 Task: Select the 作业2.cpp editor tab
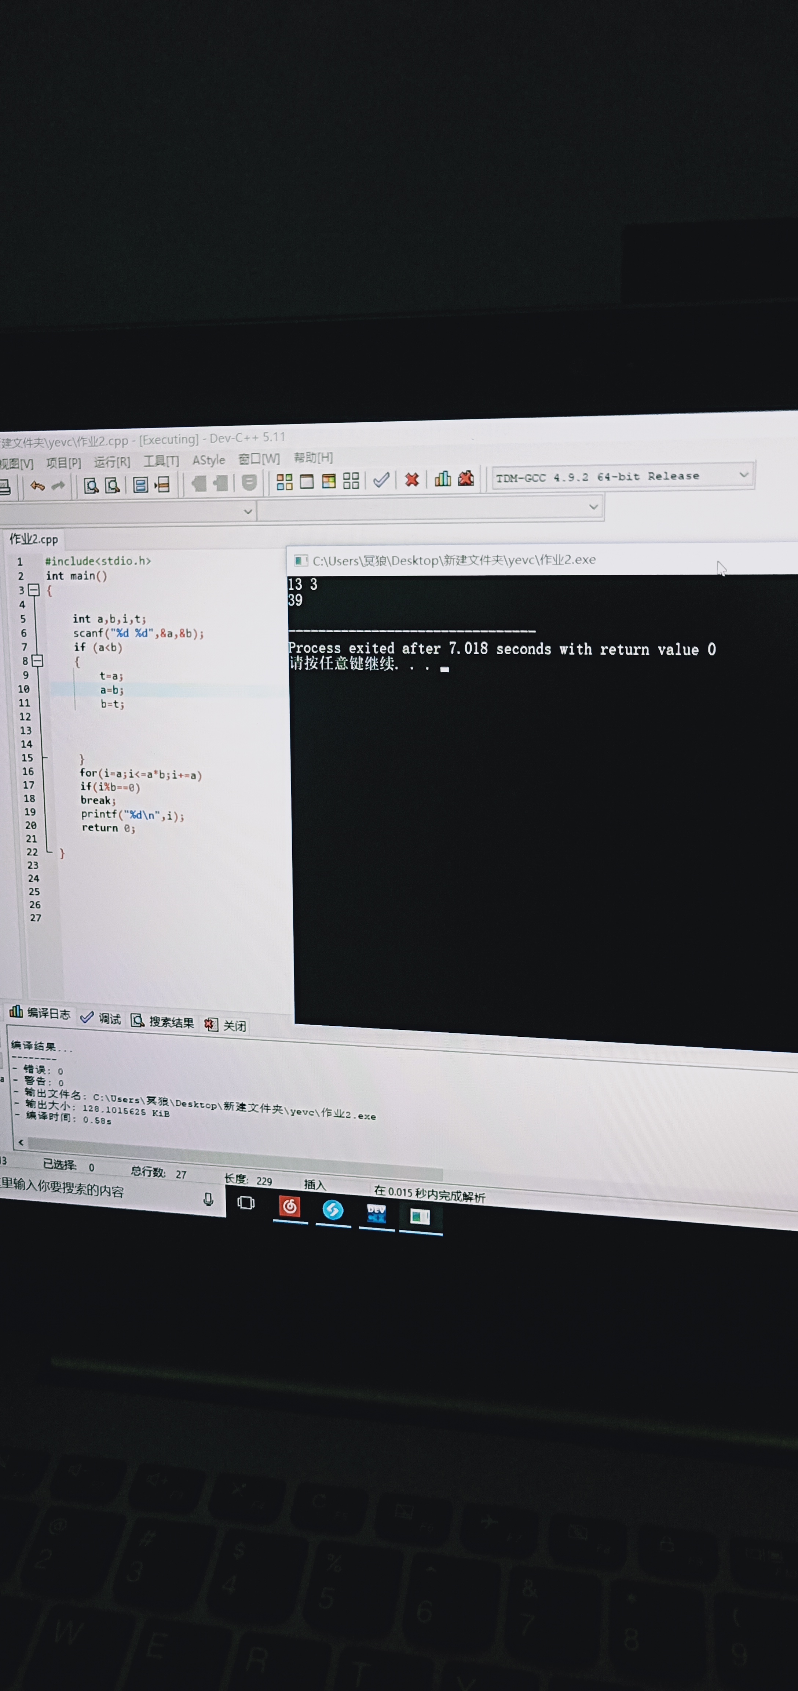click(x=33, y=539)
